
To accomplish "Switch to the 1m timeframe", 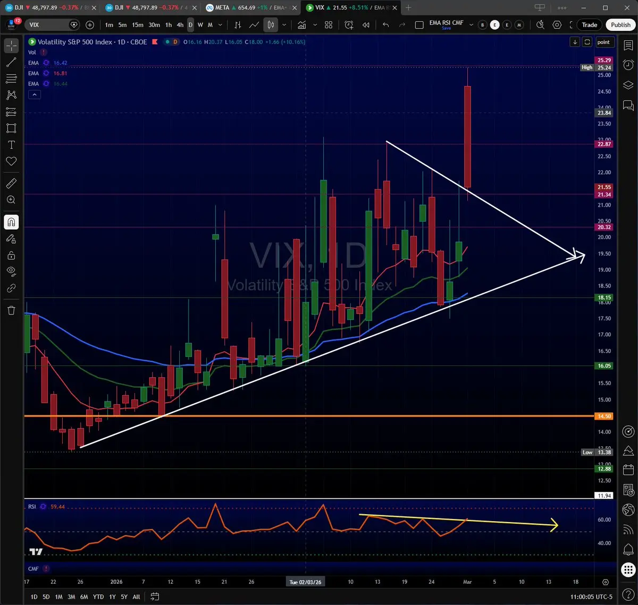I will pos(109,25).
